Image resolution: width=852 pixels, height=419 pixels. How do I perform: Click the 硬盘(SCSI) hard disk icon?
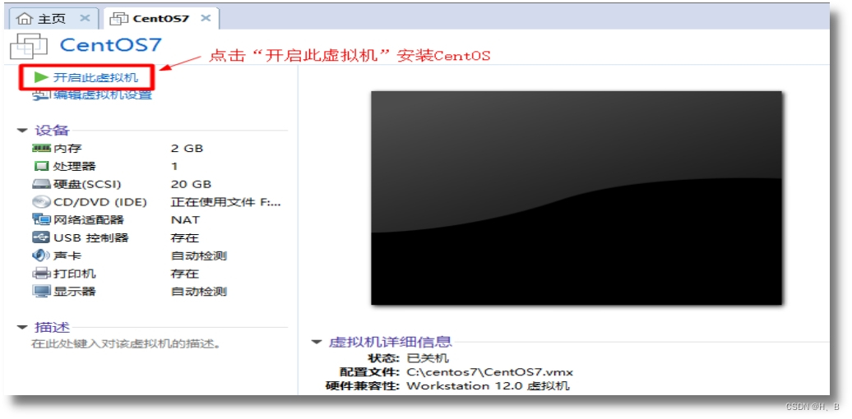tap(41, 184)
